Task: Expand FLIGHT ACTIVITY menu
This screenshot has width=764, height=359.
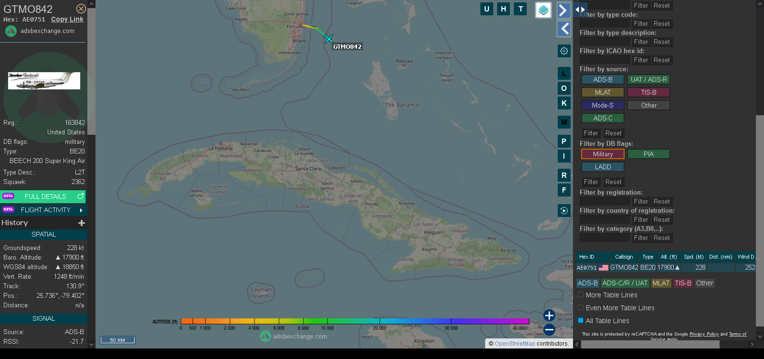Action: [x=43, y=210]
